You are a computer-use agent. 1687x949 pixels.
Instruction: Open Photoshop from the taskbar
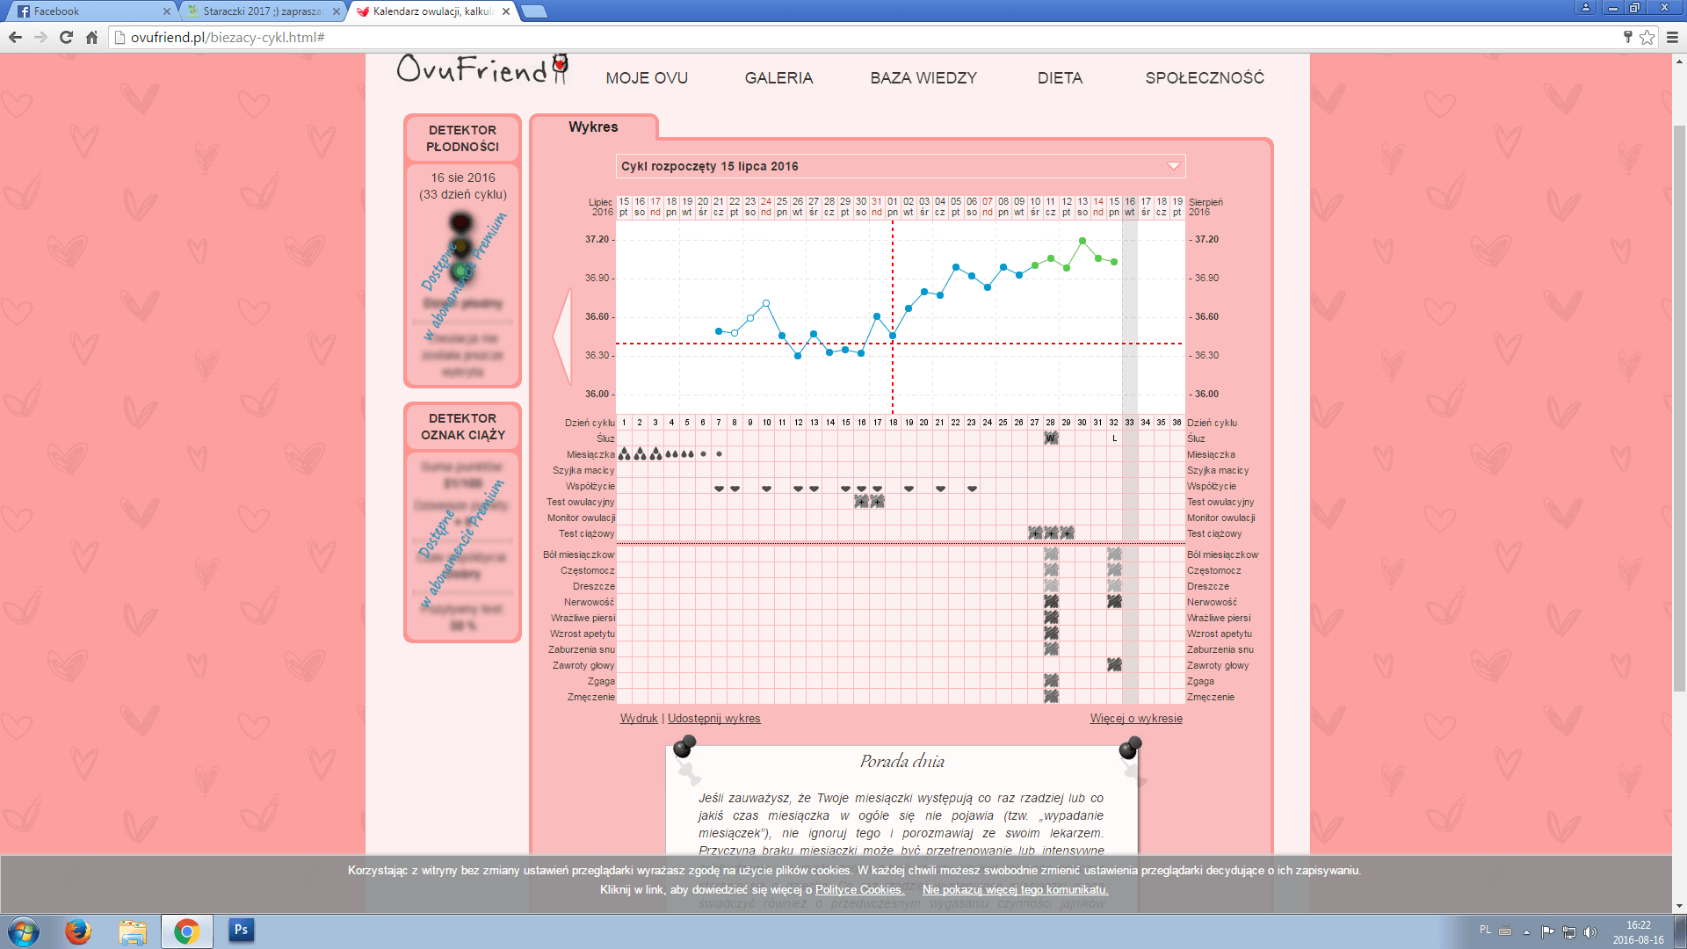(x=241, y=931)
